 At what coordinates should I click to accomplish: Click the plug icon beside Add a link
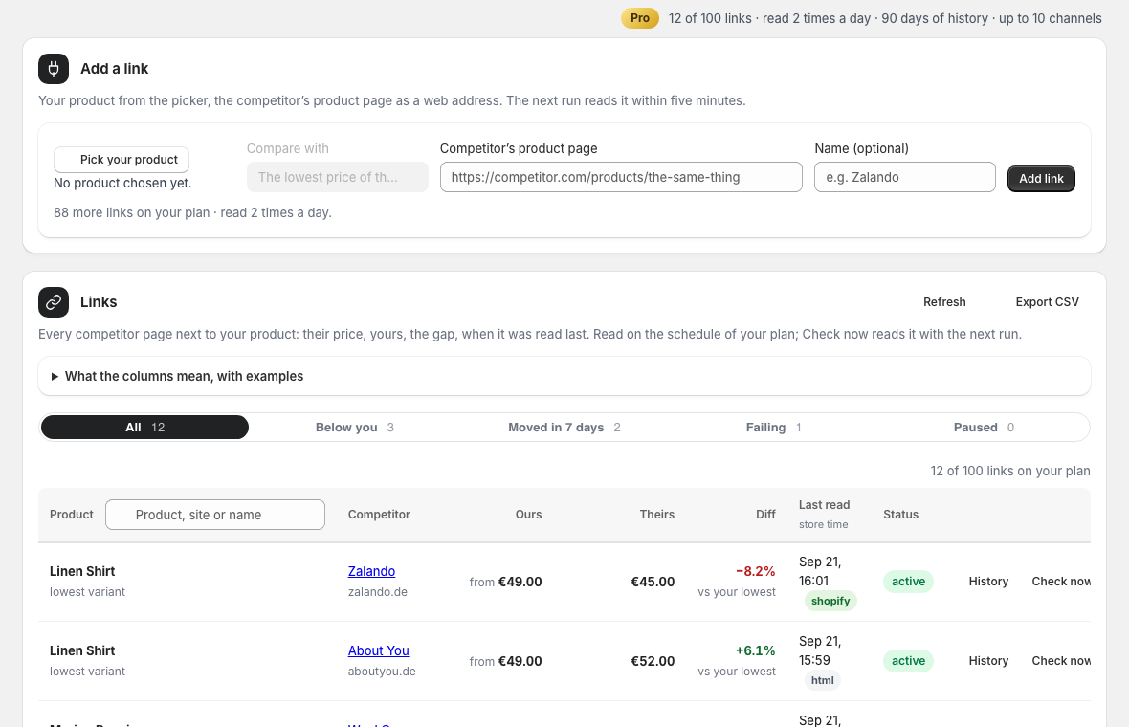click(x=54, y=69)
